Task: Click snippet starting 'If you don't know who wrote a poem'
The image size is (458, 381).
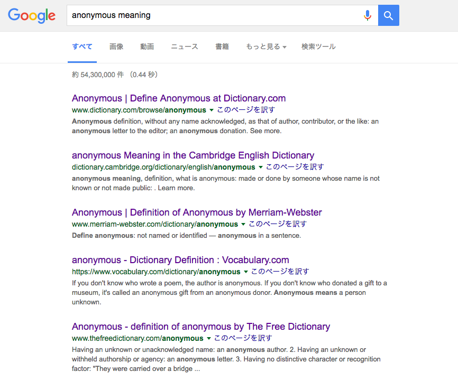Action: click(x=230, y=293)
